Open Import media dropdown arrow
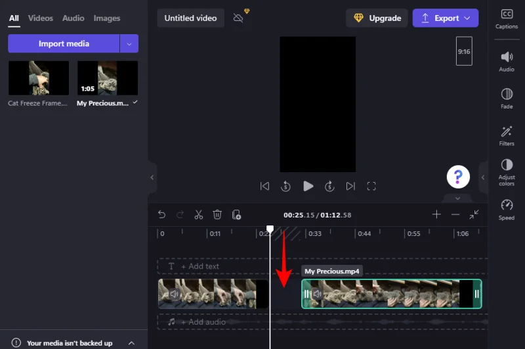The width and height of the screenshot is (525, 349). pyautogui.click(x=129, y=43)
